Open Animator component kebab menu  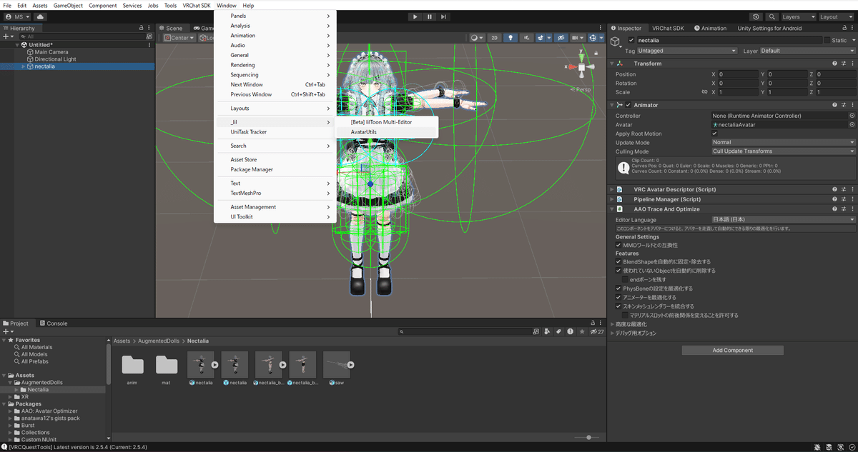[852, 105]
